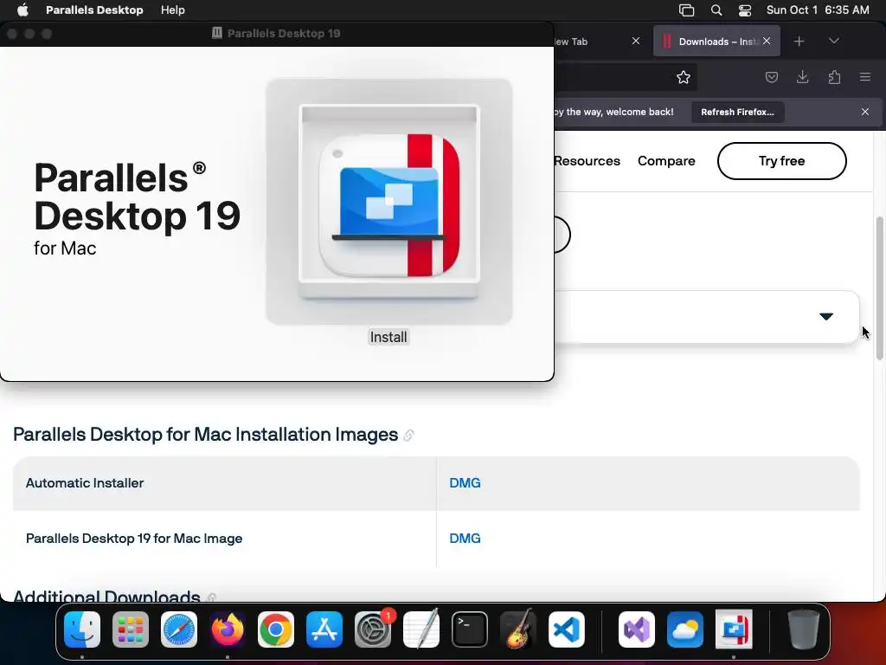
Task: Open the Firefox extensions puzzle icon
Action: point(834,77)
